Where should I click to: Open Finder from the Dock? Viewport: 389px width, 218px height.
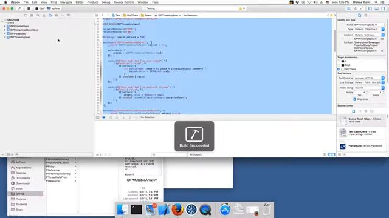click(122, 210)
